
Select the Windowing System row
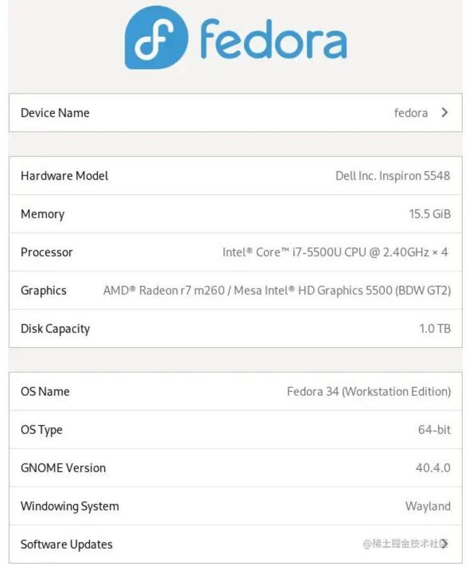coord(236,506)
